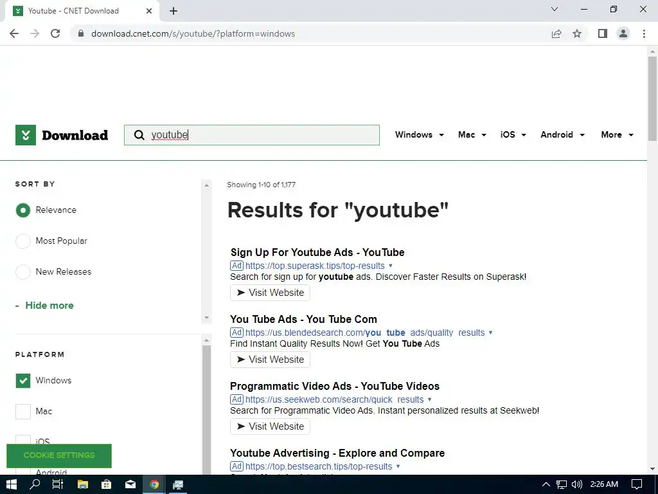This screenshot has height=494, width=658.
Task: Select the Most Popular sort option
Action: (x=23, y=241)
